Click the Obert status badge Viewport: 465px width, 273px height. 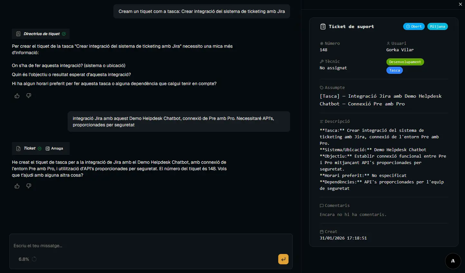coord(414,26)
